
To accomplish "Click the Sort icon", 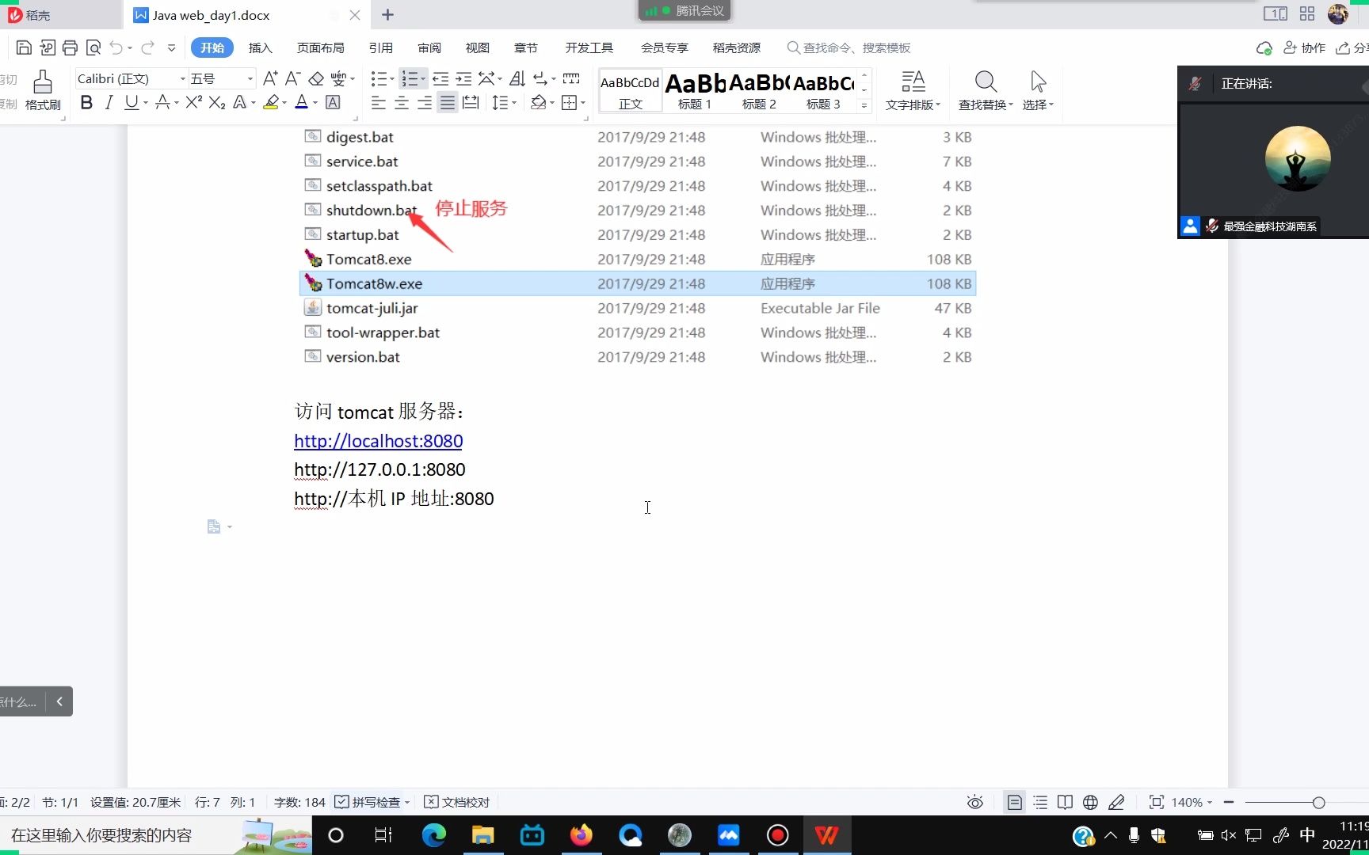I will coord(517,78).
